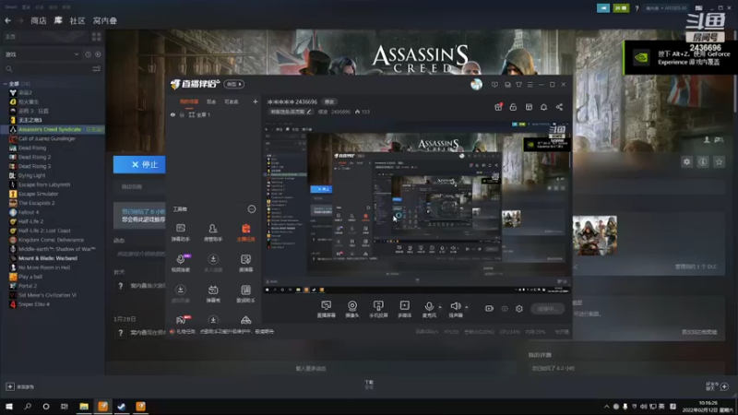This screenshot has height=415, width=738.
Task: Add a multimedia (多媒体) source
Action: click(x=404, y=309)
